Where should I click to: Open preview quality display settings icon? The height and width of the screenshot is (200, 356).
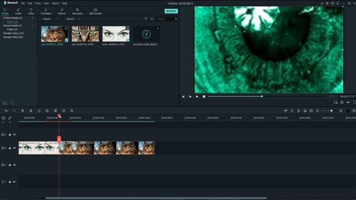(x=335, y=102)
